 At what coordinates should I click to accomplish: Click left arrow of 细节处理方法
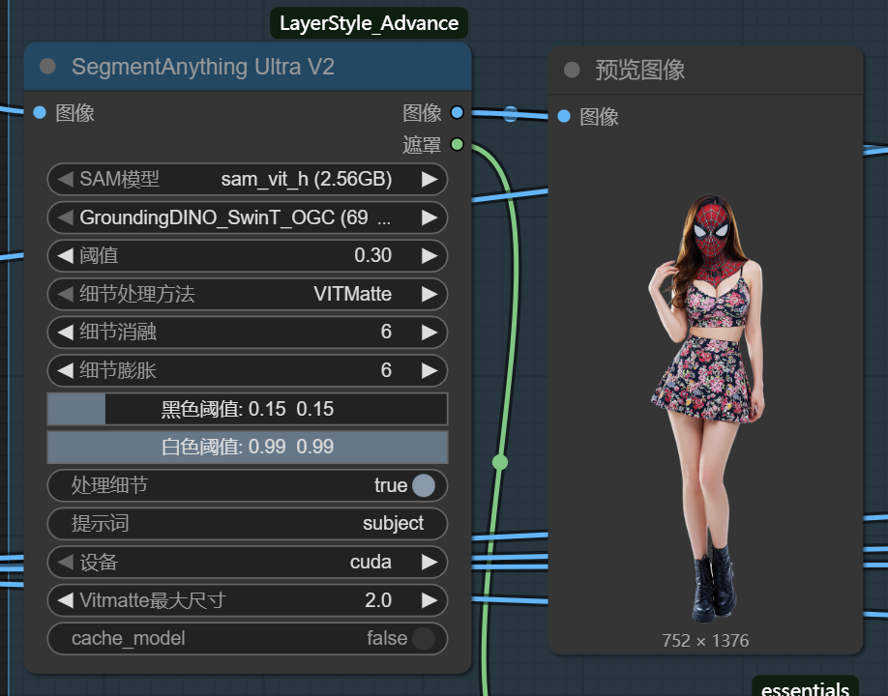[x=65, y=294]
